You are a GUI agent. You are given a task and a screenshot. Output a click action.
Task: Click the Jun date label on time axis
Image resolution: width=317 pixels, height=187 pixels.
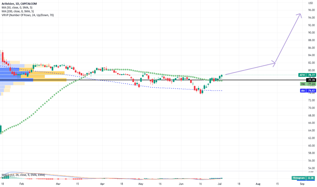pyautogui.click(x=181, y=184)
